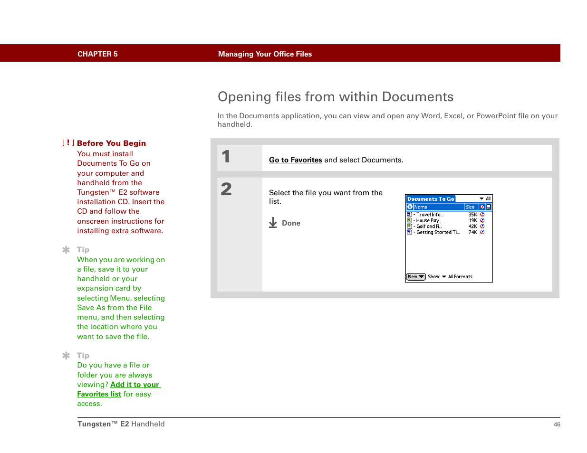The height and width of the screenshot is (453, 587).
Task: Click sync status icon on Golf and Fi row
Action: (x=482, y=226)
